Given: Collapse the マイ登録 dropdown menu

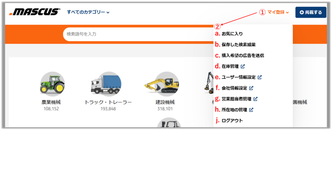Looking at the screenshot, I should coord(278,12).
